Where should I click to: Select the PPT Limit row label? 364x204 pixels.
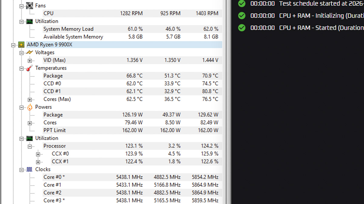(x=55, y=130)
